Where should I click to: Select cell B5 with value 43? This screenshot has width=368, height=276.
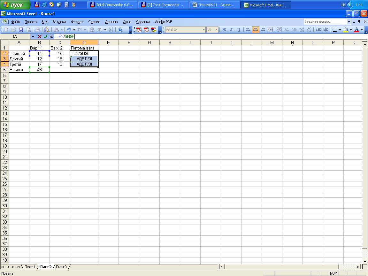coord(39,70)
